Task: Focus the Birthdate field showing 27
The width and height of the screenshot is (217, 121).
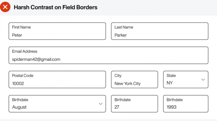Action: tap(135, 104)
